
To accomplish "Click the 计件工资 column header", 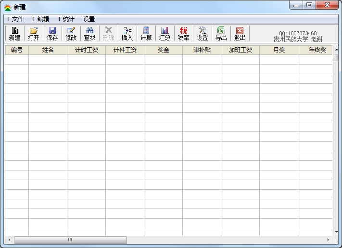I will (125, 50).
